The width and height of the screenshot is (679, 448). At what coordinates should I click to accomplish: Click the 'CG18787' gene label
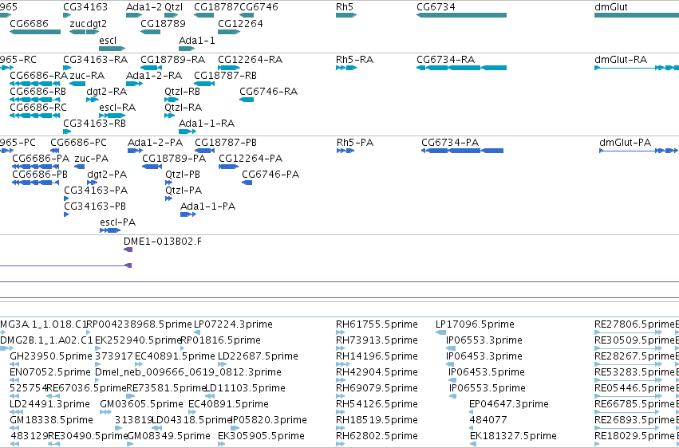[x=216, y=7]
